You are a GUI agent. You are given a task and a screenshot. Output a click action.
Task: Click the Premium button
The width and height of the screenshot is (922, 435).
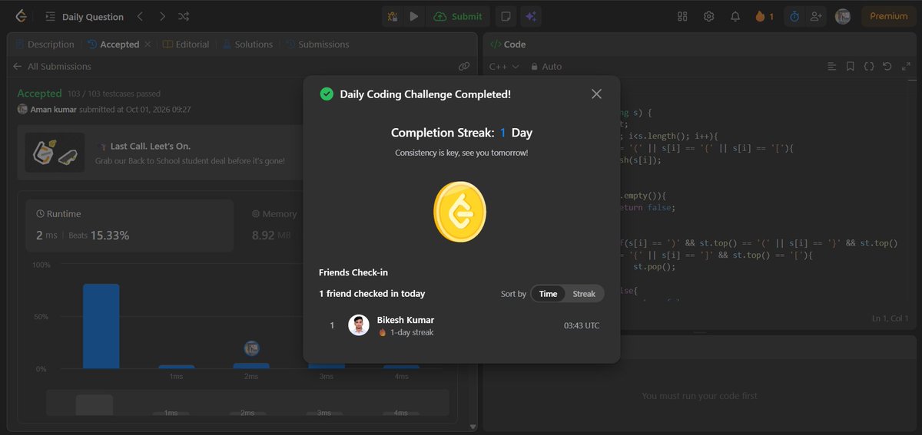pos(888,16)
